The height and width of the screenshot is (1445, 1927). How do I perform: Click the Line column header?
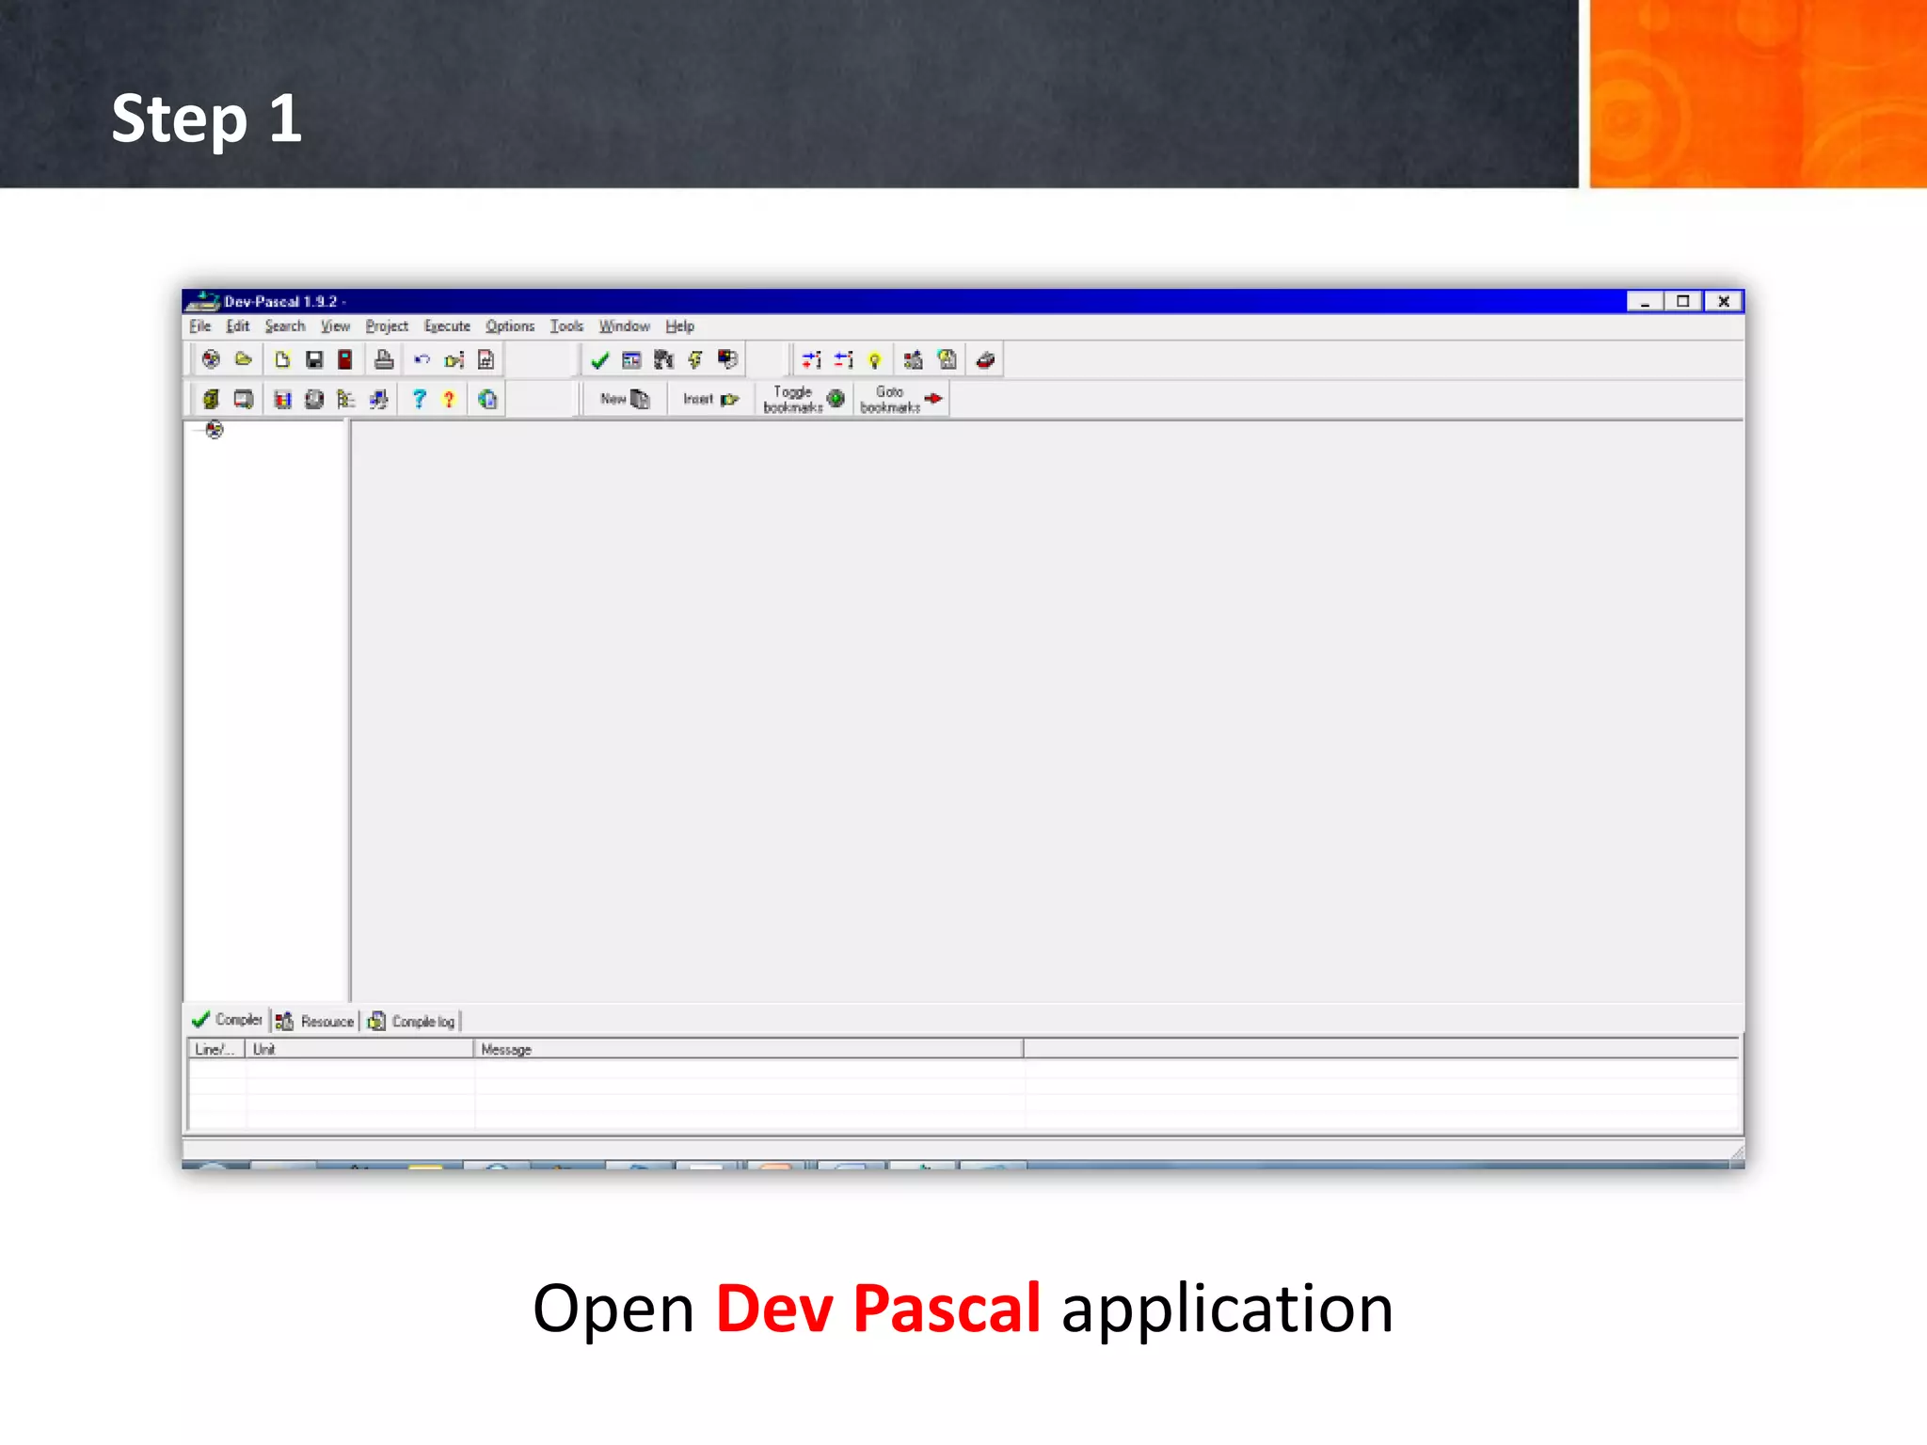coord(216,1049)
